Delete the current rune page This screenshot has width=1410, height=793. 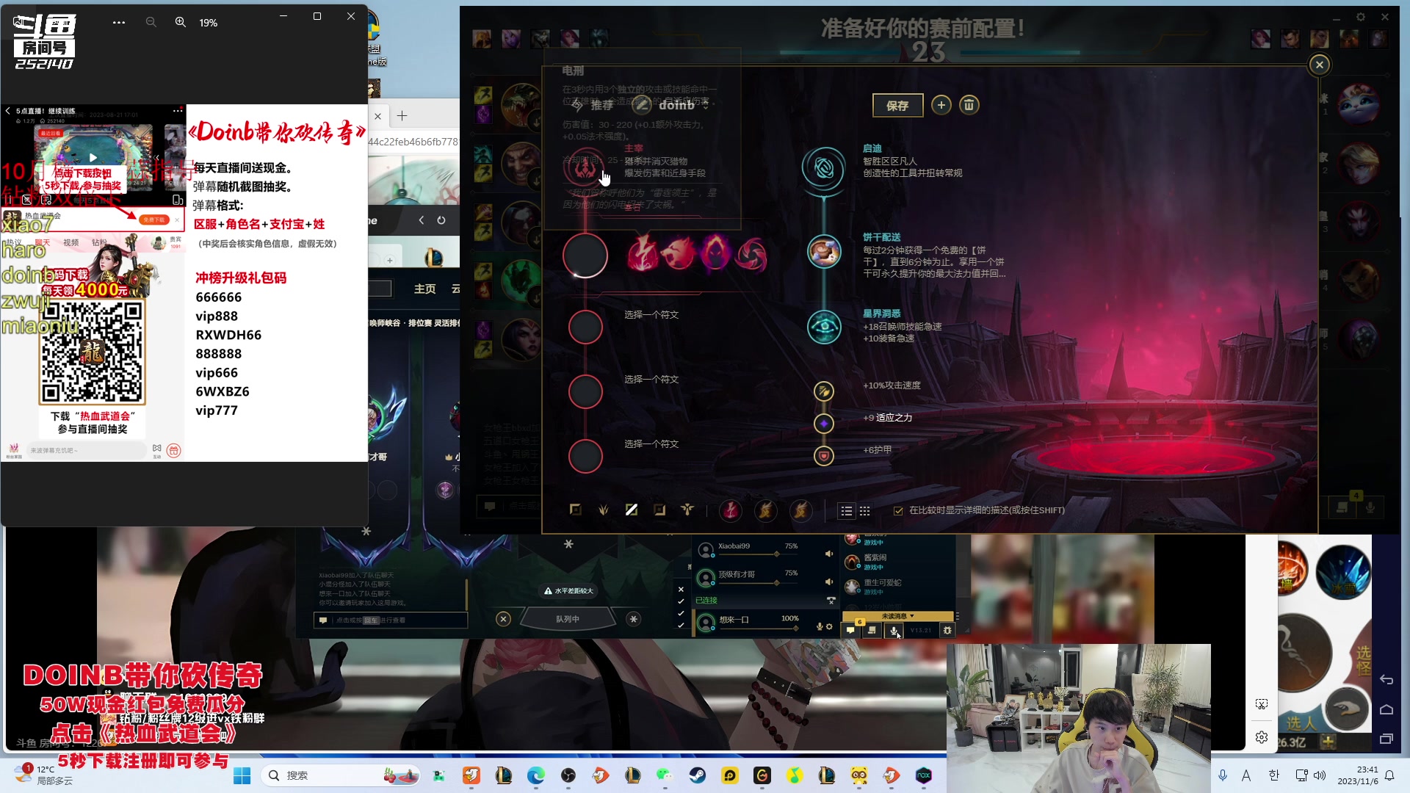969,105
